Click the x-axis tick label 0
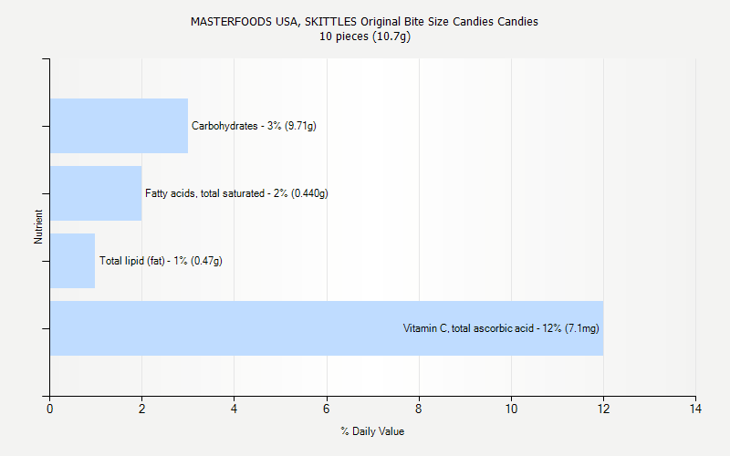This screenshot has height=456, width=730. click(x=49, y=409)
